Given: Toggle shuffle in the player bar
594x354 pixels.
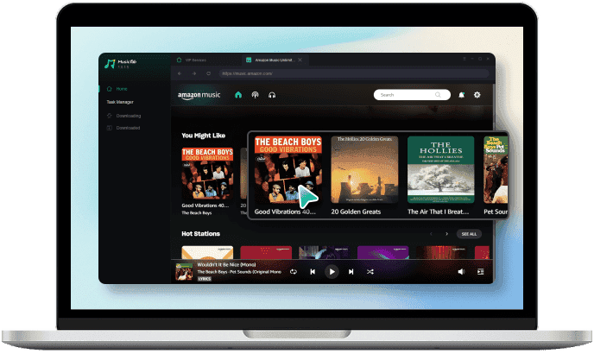Looking at the screenshot, I should pos(370,272).
